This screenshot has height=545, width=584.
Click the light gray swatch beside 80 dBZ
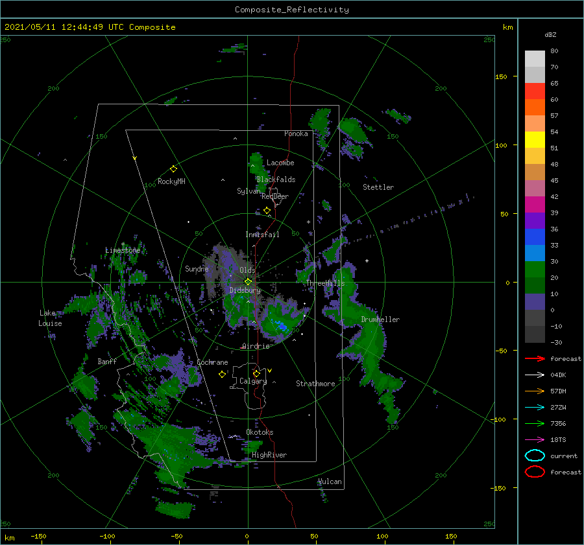(x=535, y=58)
